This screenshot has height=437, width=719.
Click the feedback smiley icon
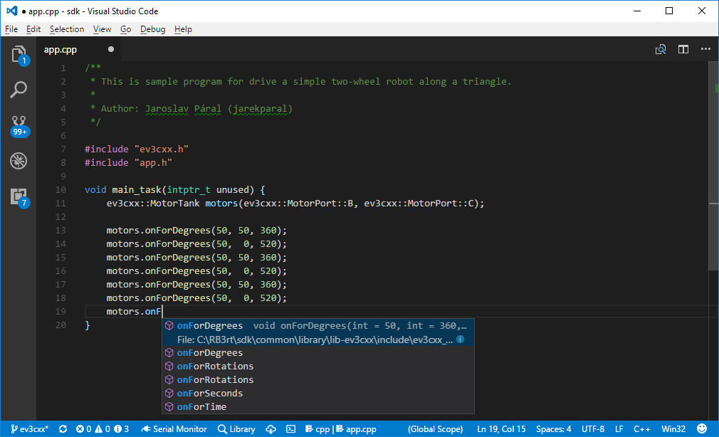(702, 428)
